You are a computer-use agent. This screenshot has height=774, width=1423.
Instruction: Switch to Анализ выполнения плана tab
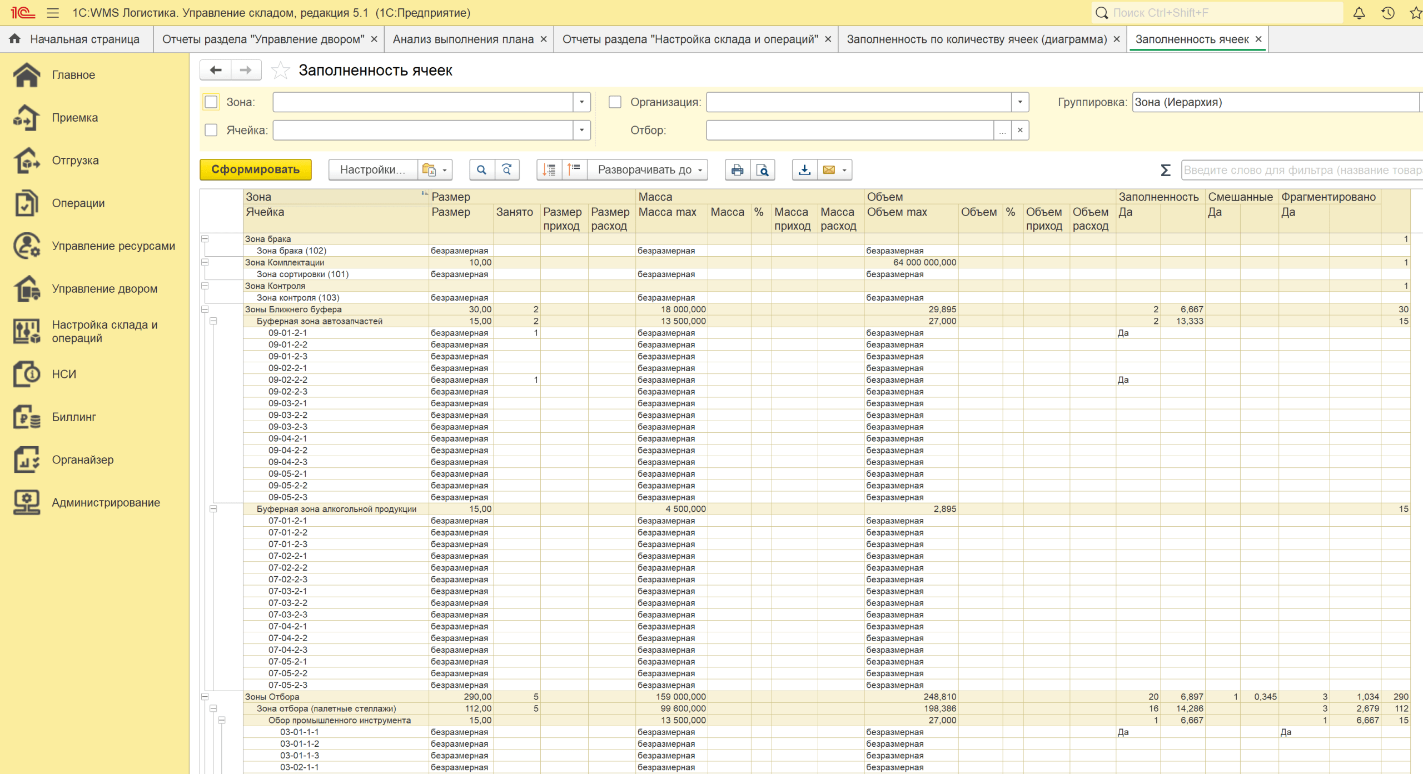[x=462, y=39]
